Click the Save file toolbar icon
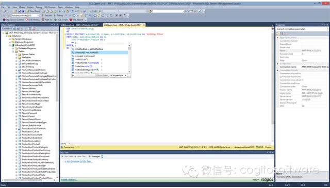330x188 pixels. [20, 11]
